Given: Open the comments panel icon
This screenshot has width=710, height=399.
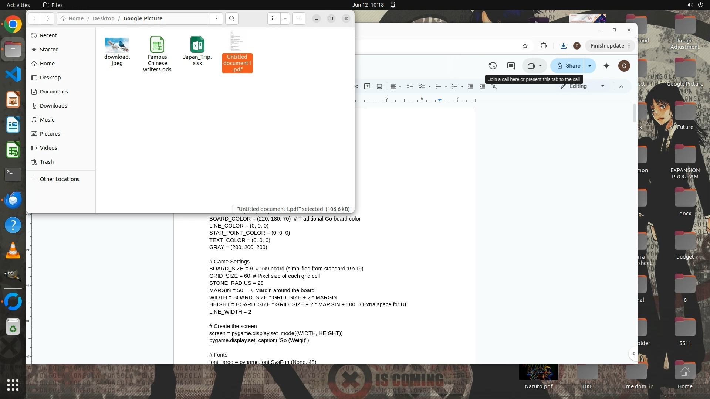Looking at the screenshot, I should click(x=511, y=66).
